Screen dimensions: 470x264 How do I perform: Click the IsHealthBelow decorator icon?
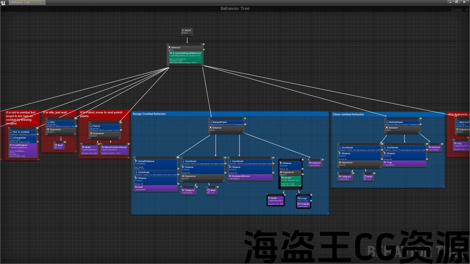coord(136,161)
